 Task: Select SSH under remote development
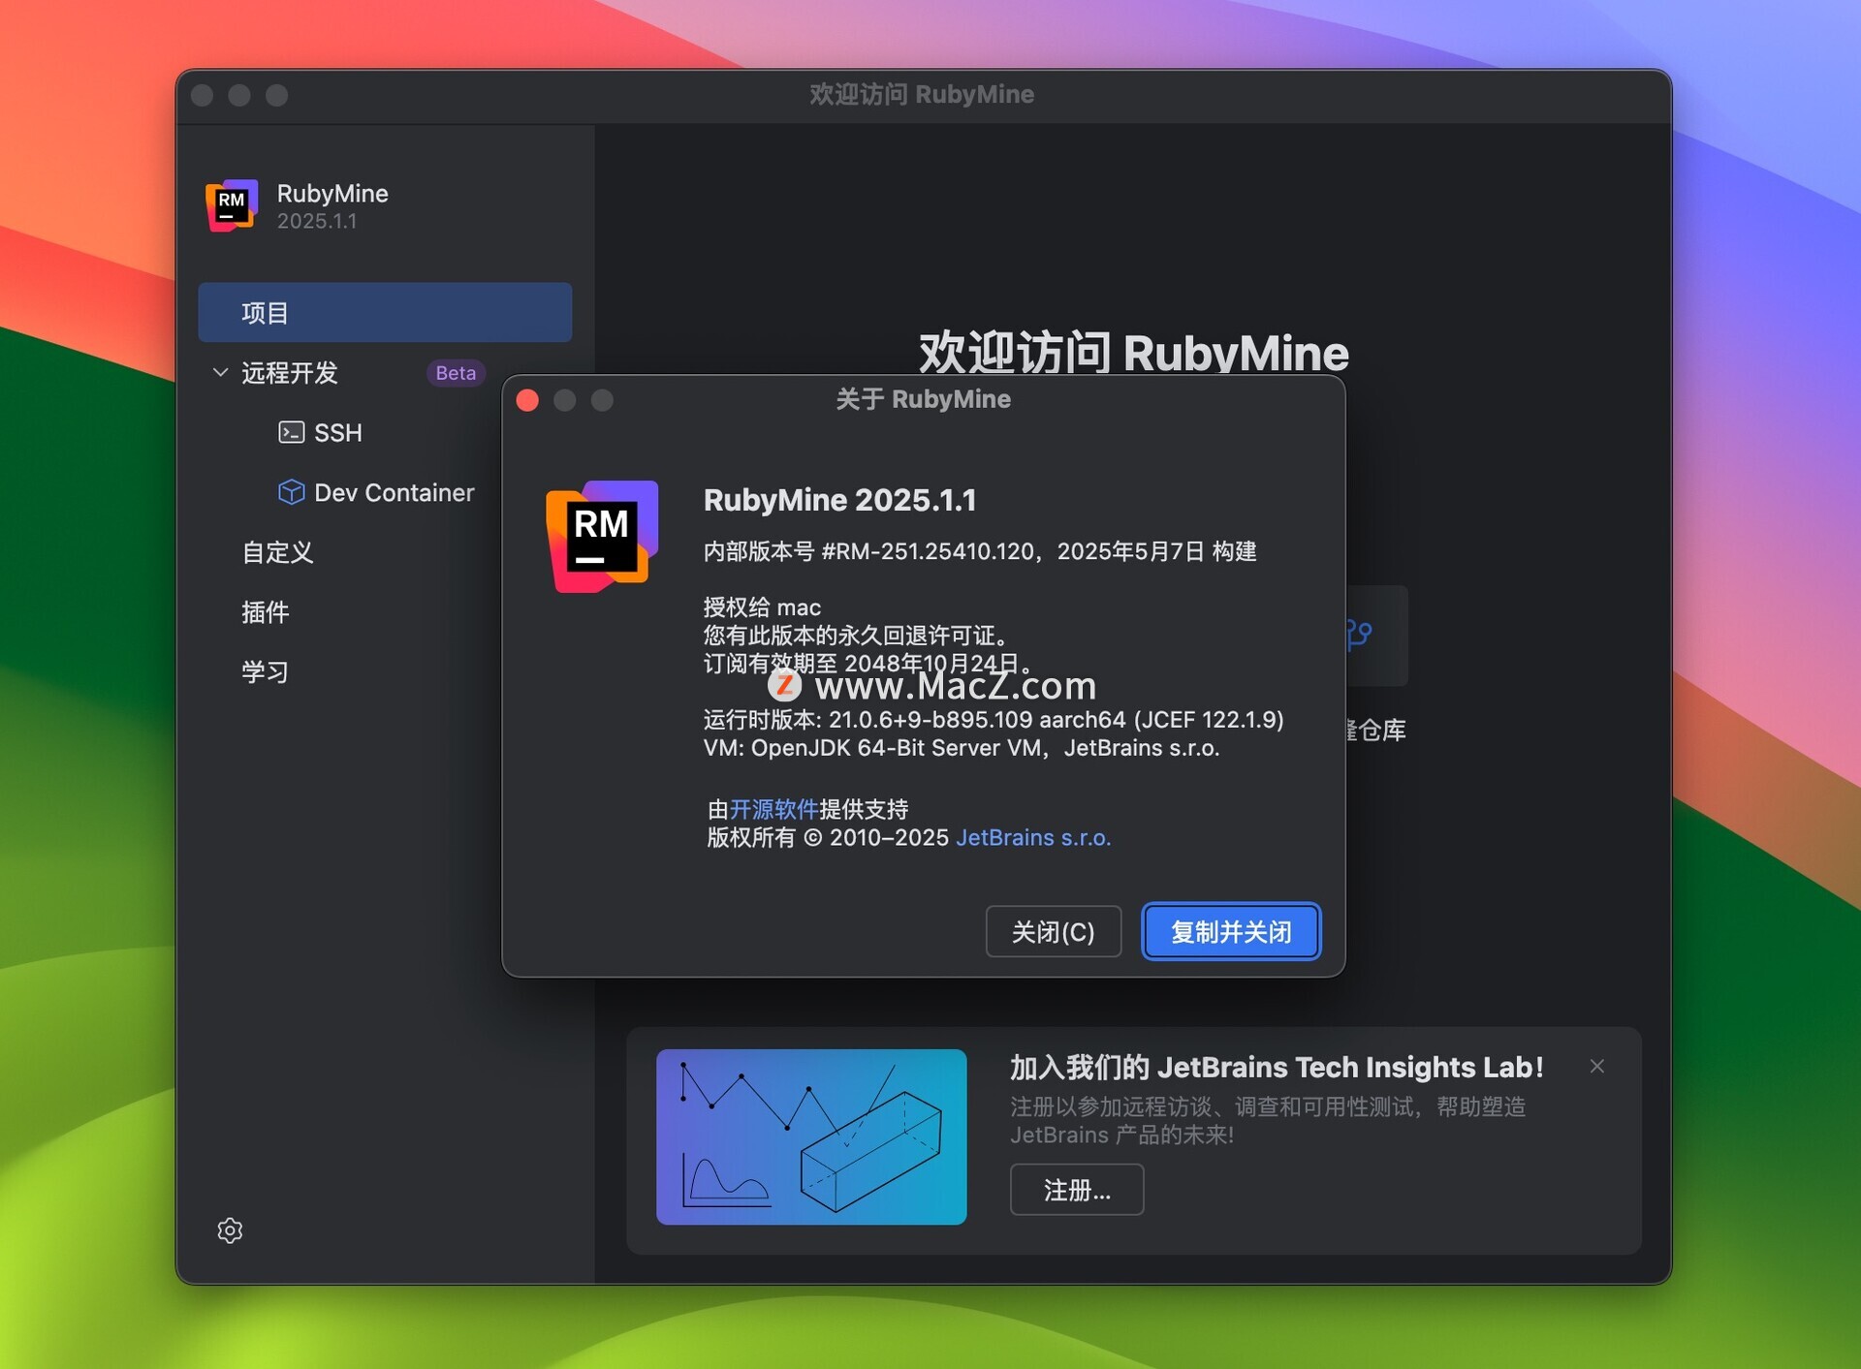click(337, 433)
